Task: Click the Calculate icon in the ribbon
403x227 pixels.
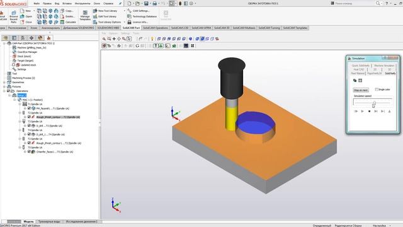Action: [x=62, y=22]
